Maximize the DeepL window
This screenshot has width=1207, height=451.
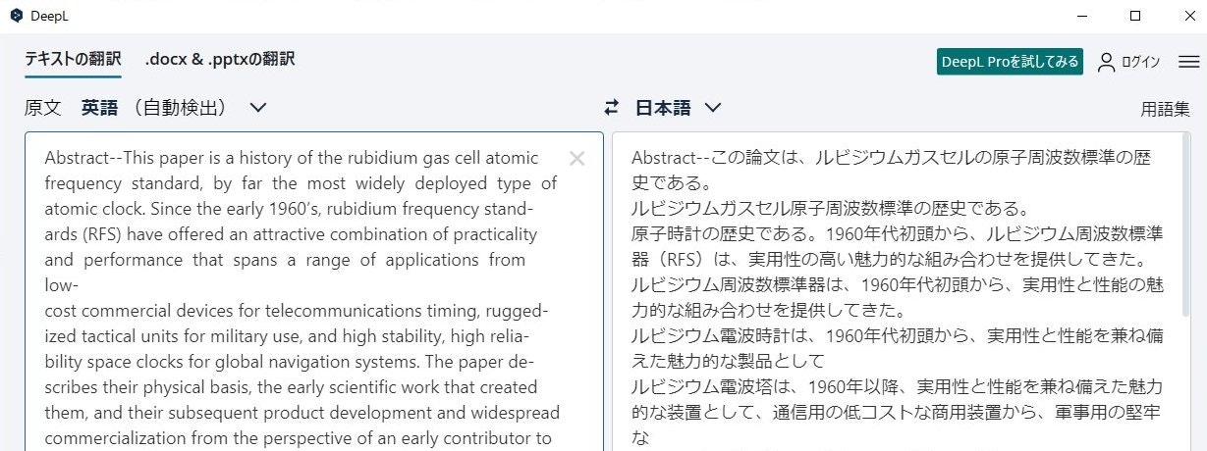(1135, 16)
